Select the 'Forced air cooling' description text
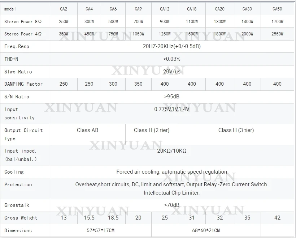Image resolution: width=296 pixels, height=238 pixels. coord(171,172)
